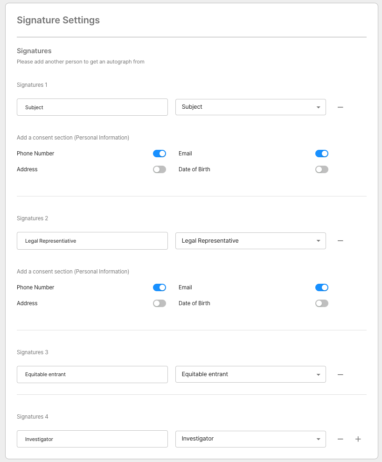The image size is (382, 462).
Task: Turn off Email toggle for Signatures 2
Action: (x=322, y=287)
